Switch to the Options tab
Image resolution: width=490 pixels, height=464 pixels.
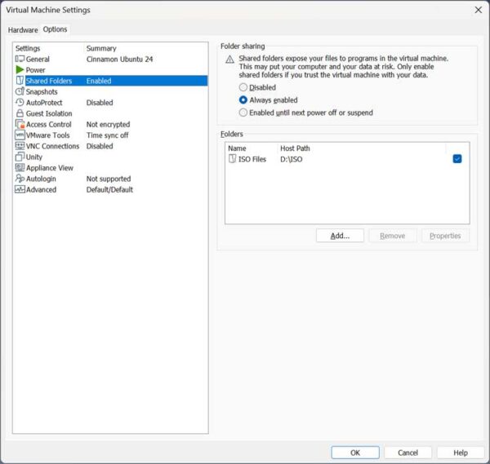tap(55, 29)
